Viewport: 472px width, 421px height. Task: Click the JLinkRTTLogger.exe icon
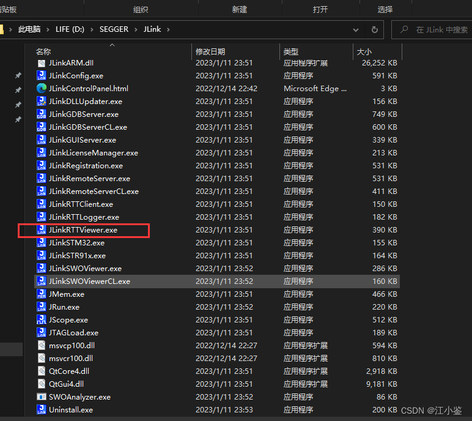(x=41, y=217)
